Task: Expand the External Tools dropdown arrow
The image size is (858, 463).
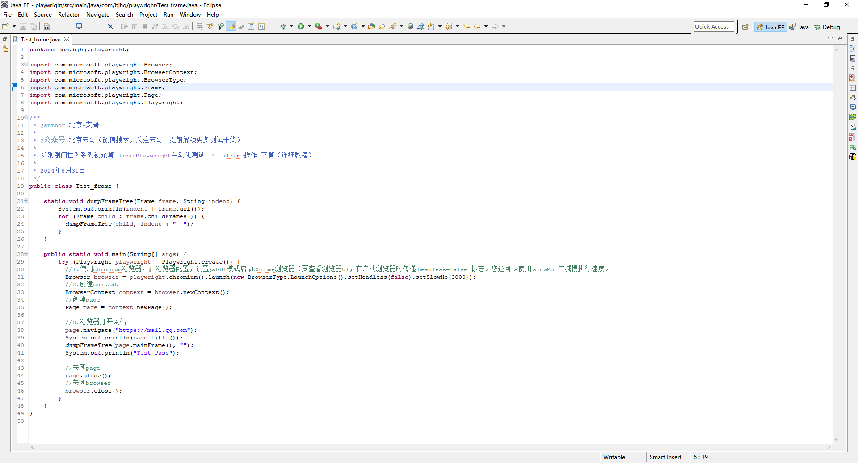Action: [327, 27]
